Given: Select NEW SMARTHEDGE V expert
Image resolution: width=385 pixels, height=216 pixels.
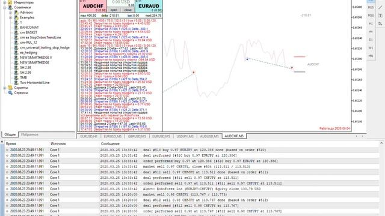Looking at the screenshot, I should 36,58.
